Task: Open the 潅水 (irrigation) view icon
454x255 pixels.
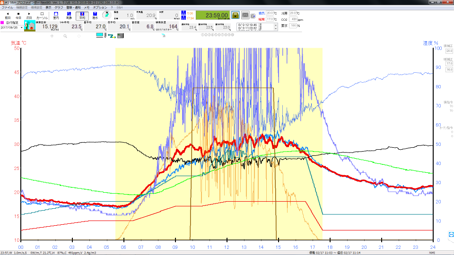Action: pyautogui.click(x=95, y=14)
